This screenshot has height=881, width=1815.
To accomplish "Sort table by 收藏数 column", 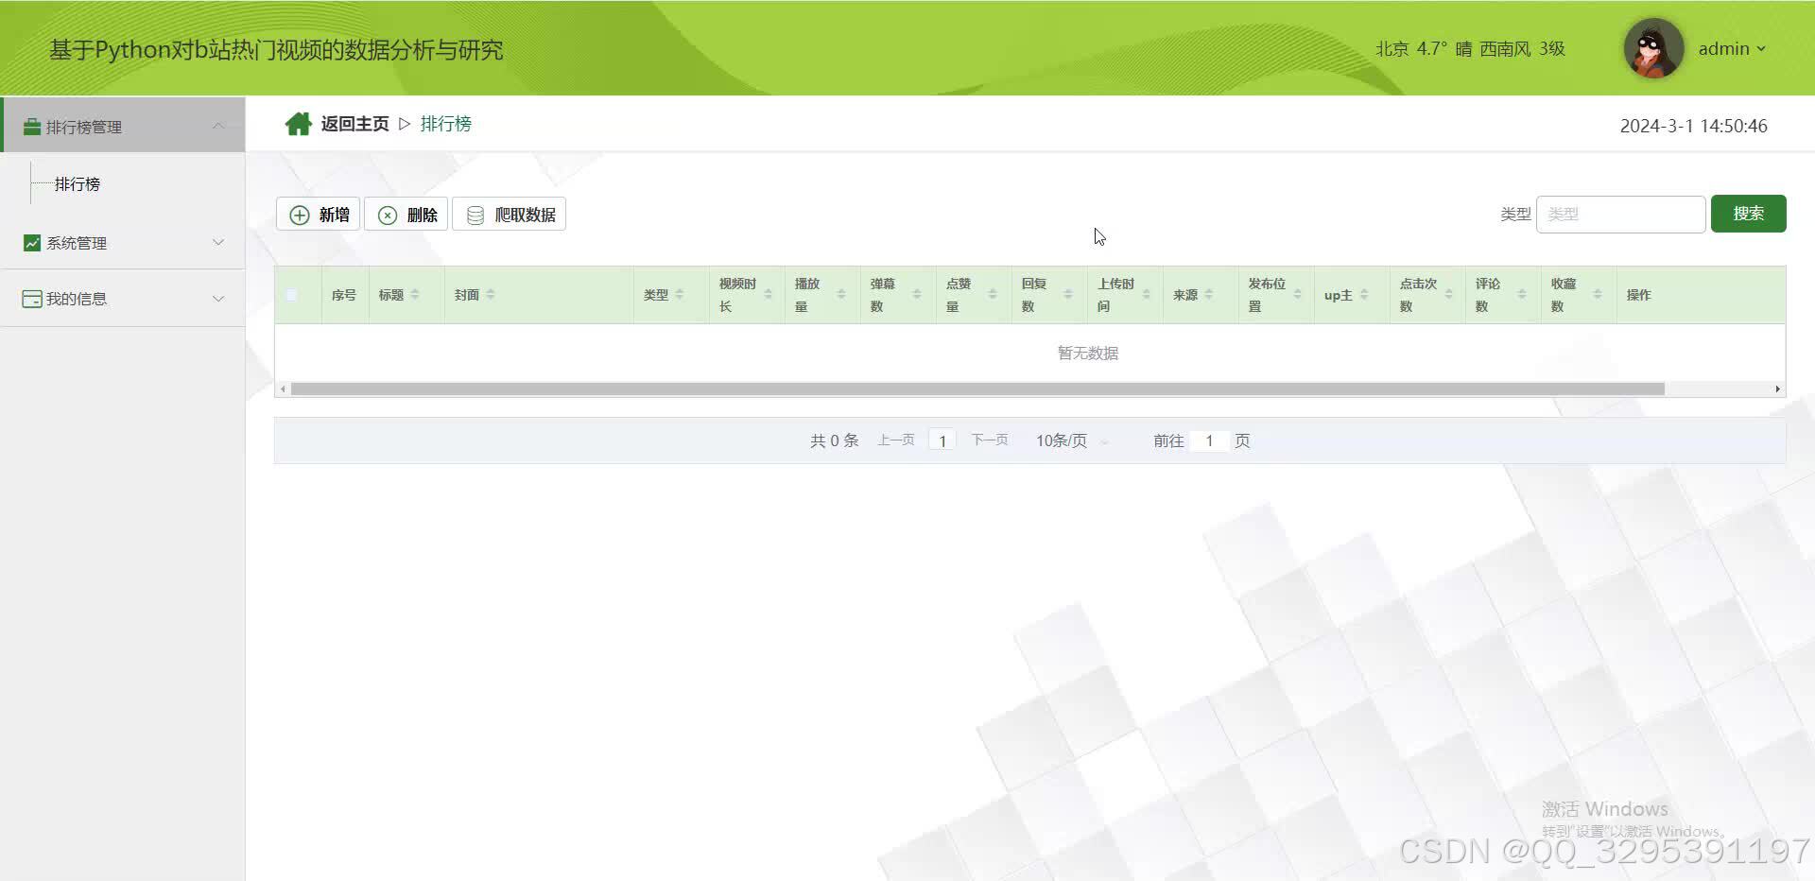I will point(1598,295).
